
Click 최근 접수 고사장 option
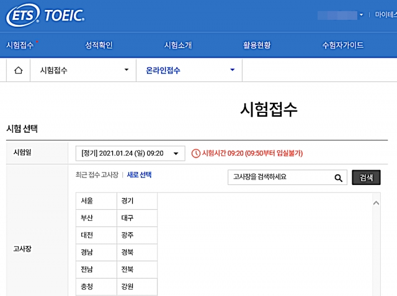tap(97, 175)
